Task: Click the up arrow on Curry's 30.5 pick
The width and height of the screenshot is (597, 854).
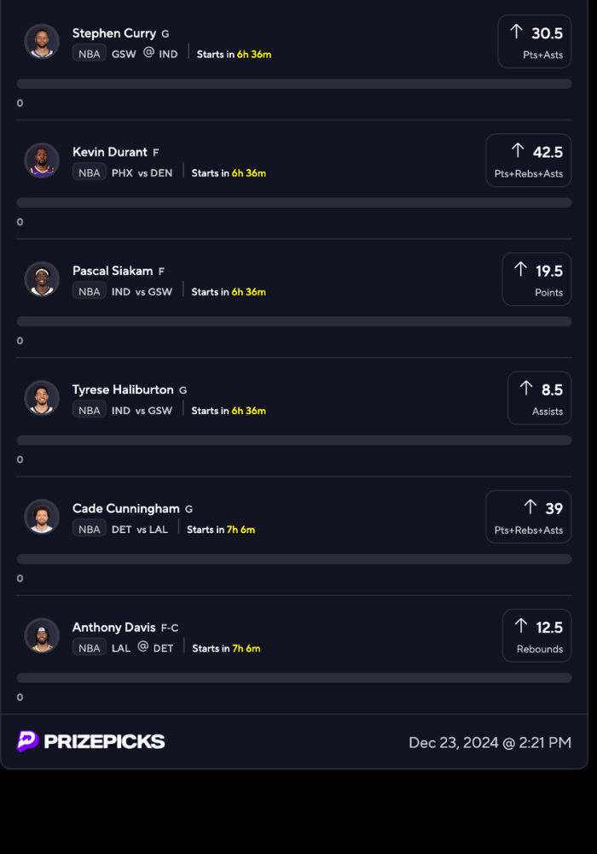Action: pyautogui.click(x=516, y=32)
